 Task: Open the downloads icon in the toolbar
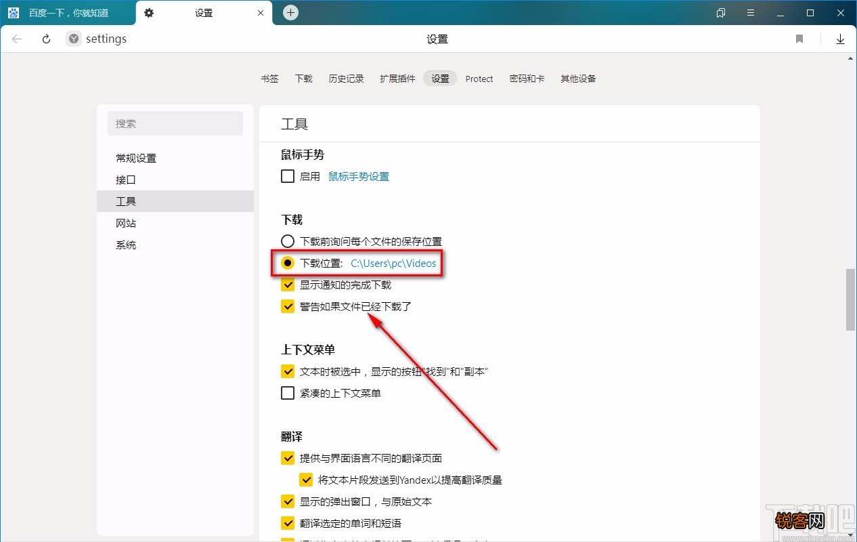tap(840, 39)
